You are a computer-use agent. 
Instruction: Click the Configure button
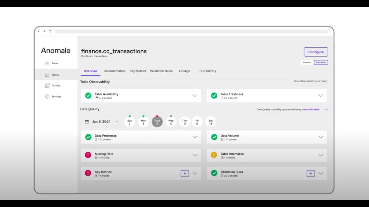[316, 52]
